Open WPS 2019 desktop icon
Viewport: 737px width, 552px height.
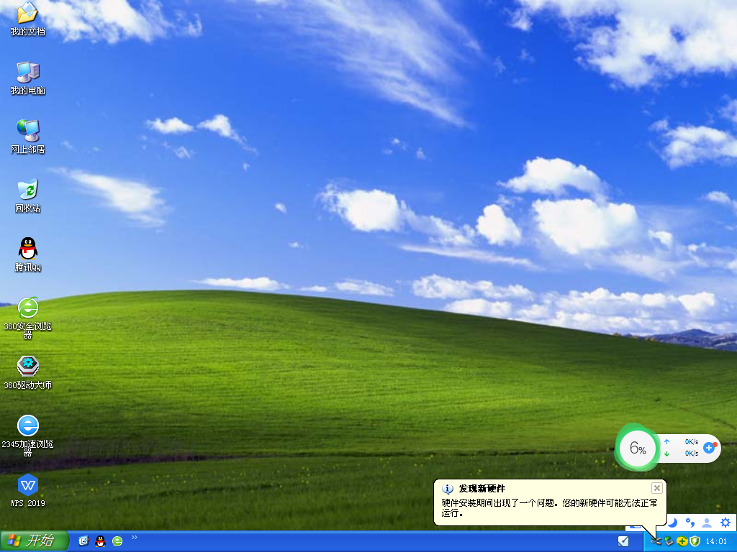(x=27, y=486)
